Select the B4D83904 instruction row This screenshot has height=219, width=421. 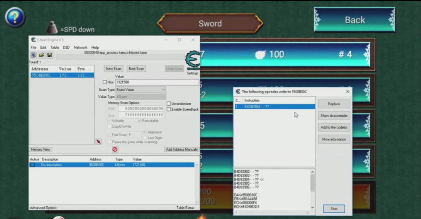click(x=275, y=107)
